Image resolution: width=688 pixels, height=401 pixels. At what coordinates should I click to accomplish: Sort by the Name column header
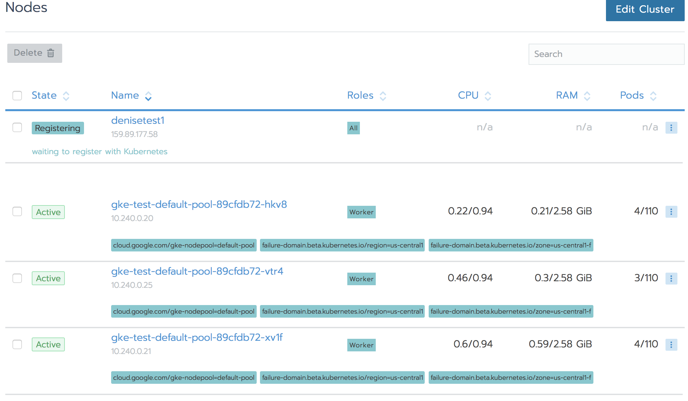pyautogui.click(x=125, y=95)
